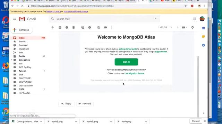Move the email using the folder icon

(x=99, y=28)
